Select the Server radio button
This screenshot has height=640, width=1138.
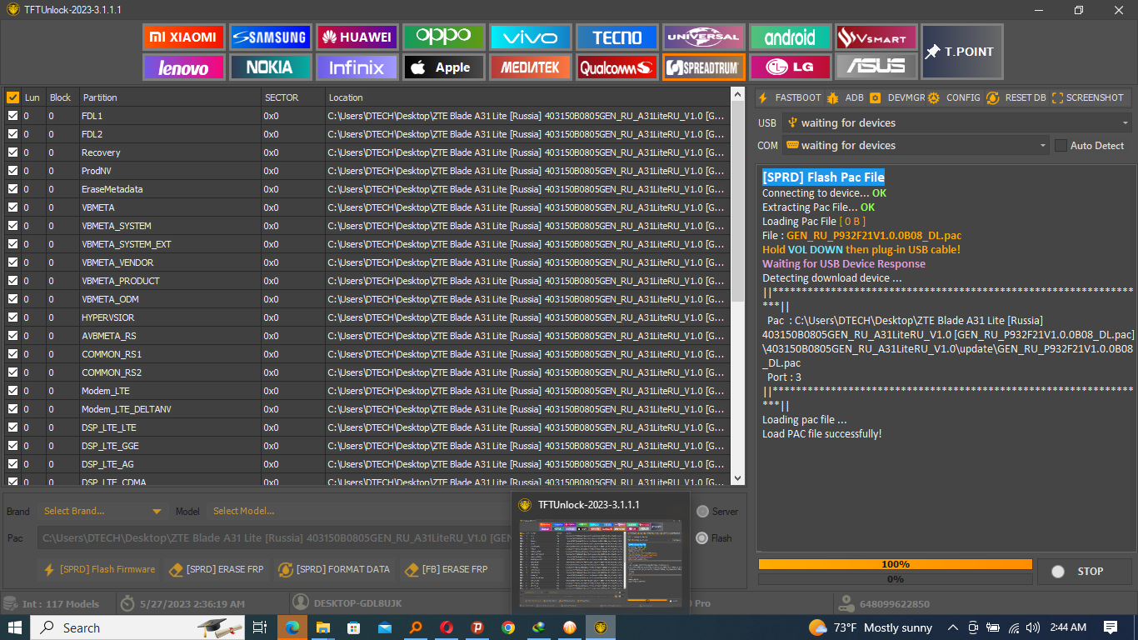click(x=703, y=512)
